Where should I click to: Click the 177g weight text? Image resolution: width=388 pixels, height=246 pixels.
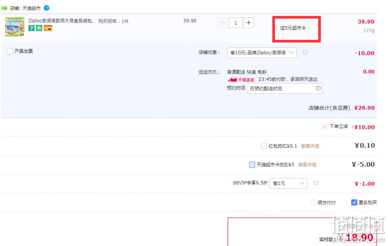[369, 30]
